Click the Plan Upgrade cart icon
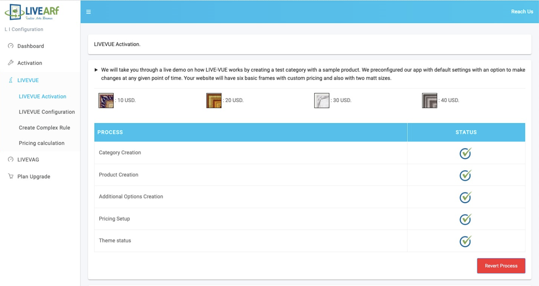The width and height of the screenshot is (539, 286). pyautogui.click(x=11, y=176)
